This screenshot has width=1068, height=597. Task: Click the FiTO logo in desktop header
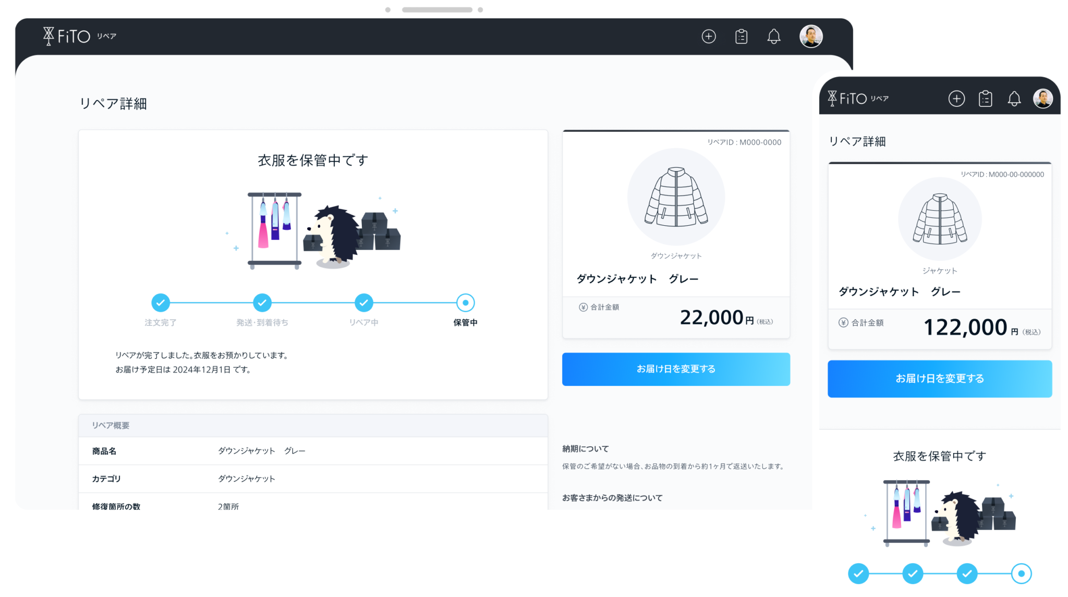pyautogui.click(x=67, y=36)
